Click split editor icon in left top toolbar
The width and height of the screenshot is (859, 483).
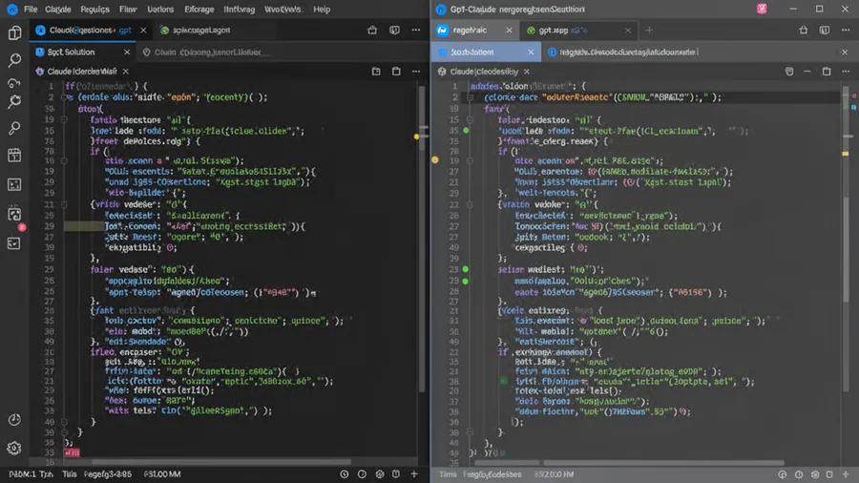(x=394, y=31)
